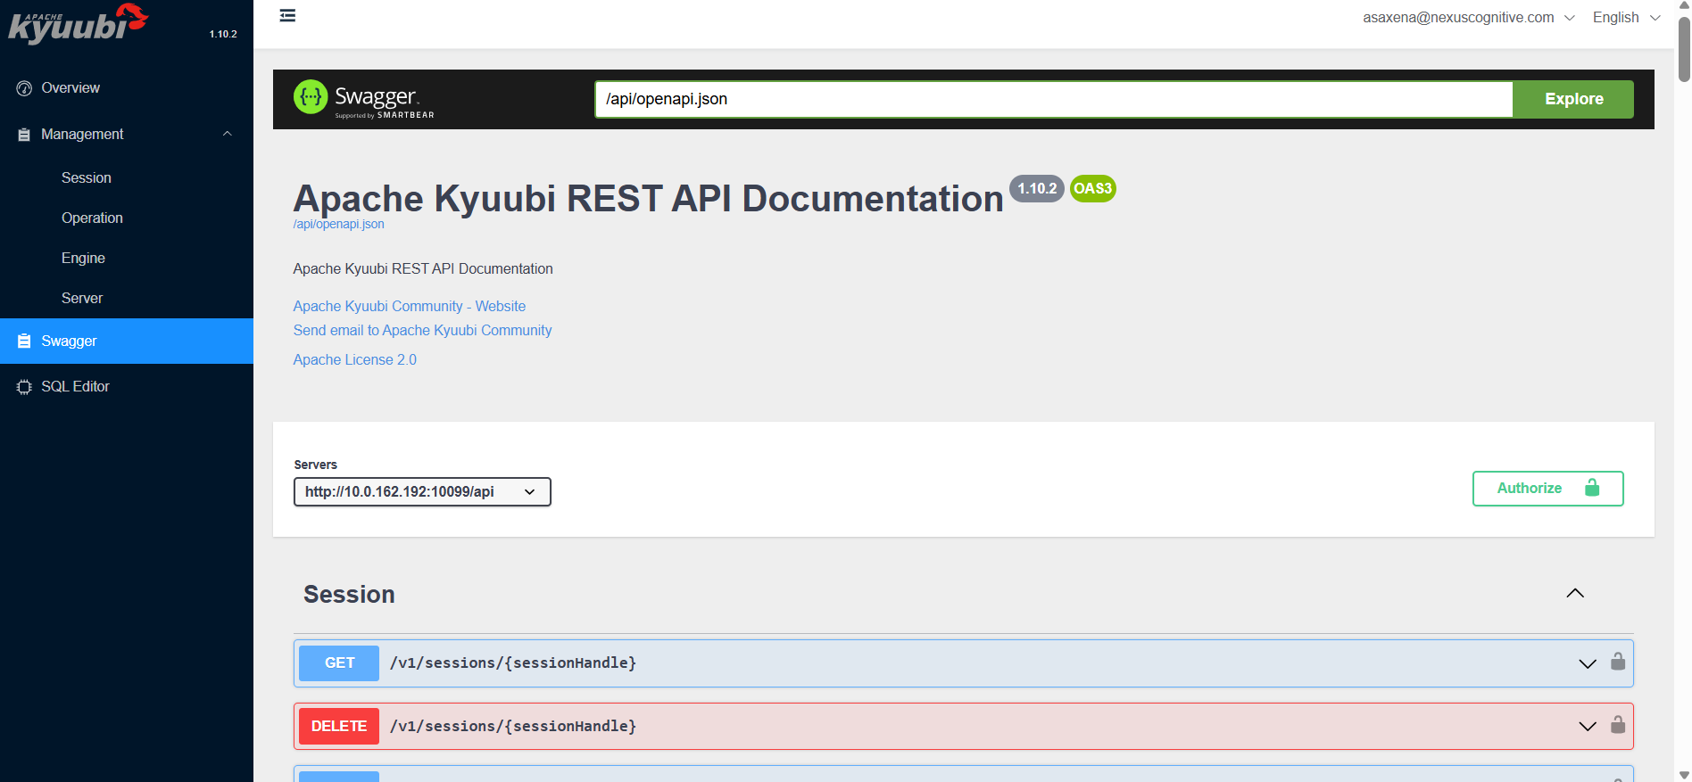This screenshot has width=1692, height=782.
Task: Expand the DELETE /v1/sessions/{sessionHandle} chevron
Action: pos(1588,727)
